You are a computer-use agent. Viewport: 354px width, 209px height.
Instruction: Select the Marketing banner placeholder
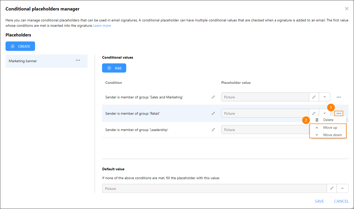46,61
